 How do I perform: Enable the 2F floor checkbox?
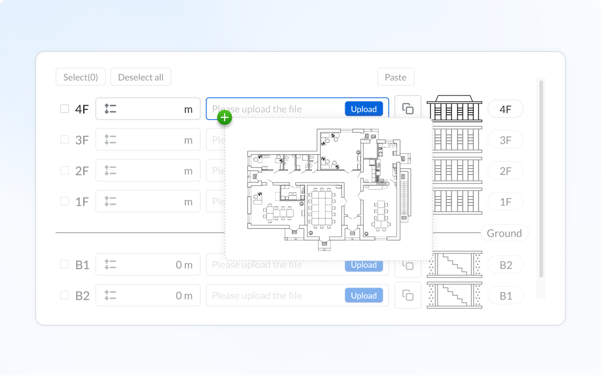[x=65, y=170]
